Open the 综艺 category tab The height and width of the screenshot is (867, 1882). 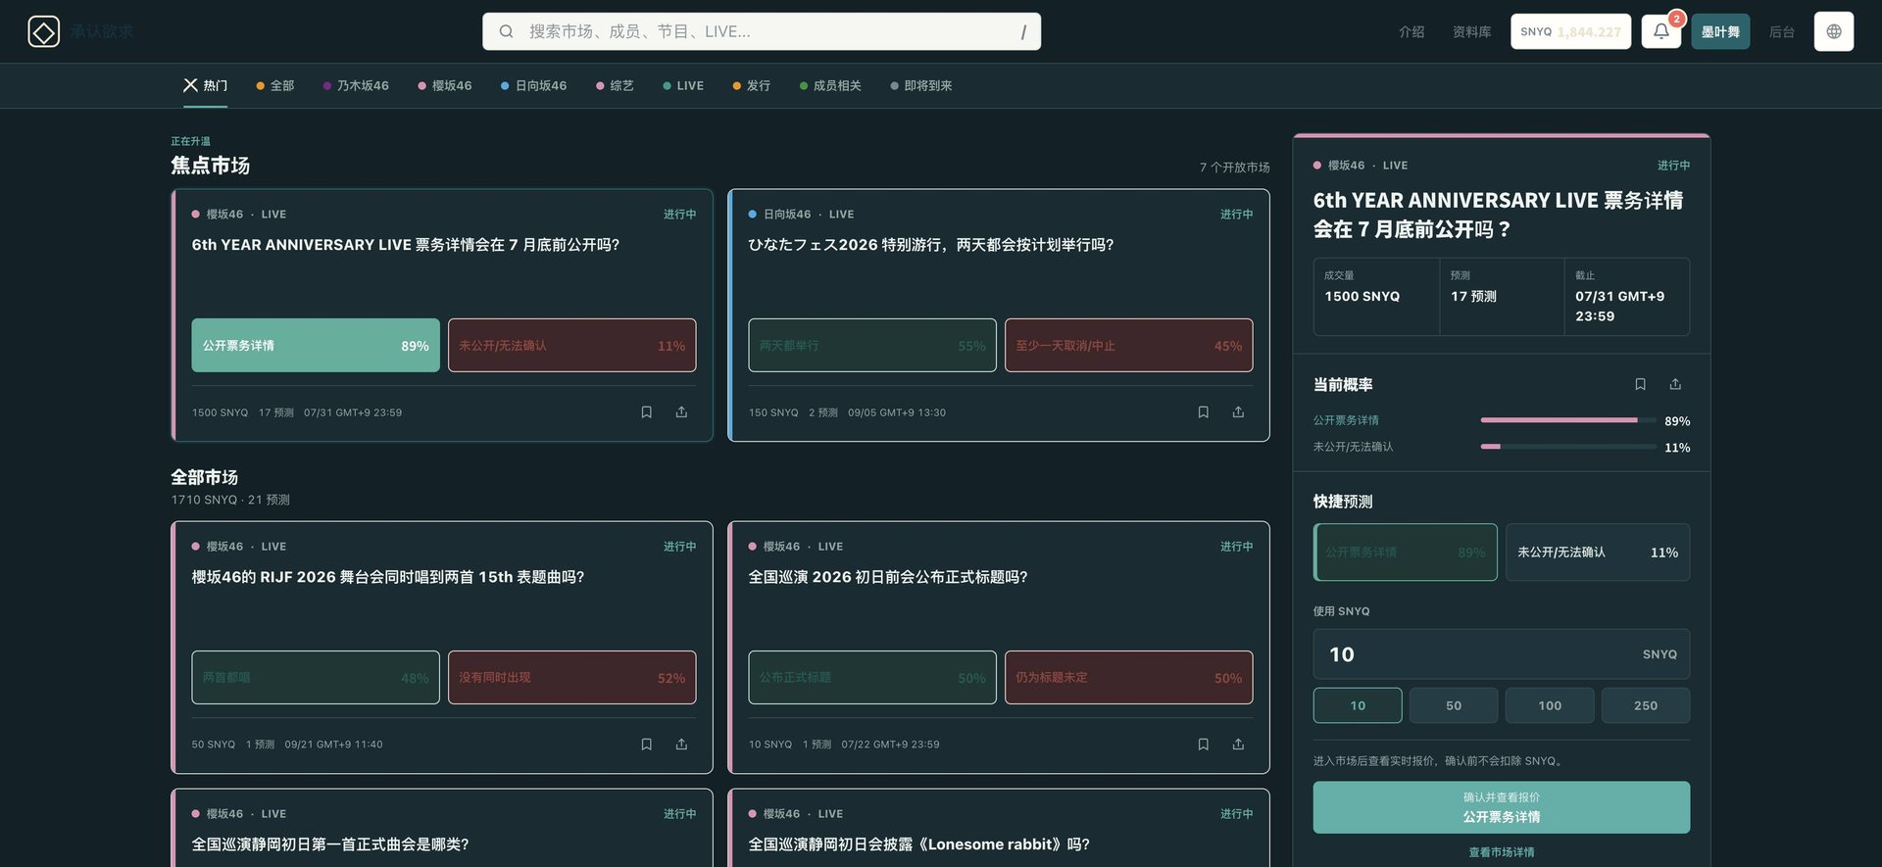click(615, 86)
